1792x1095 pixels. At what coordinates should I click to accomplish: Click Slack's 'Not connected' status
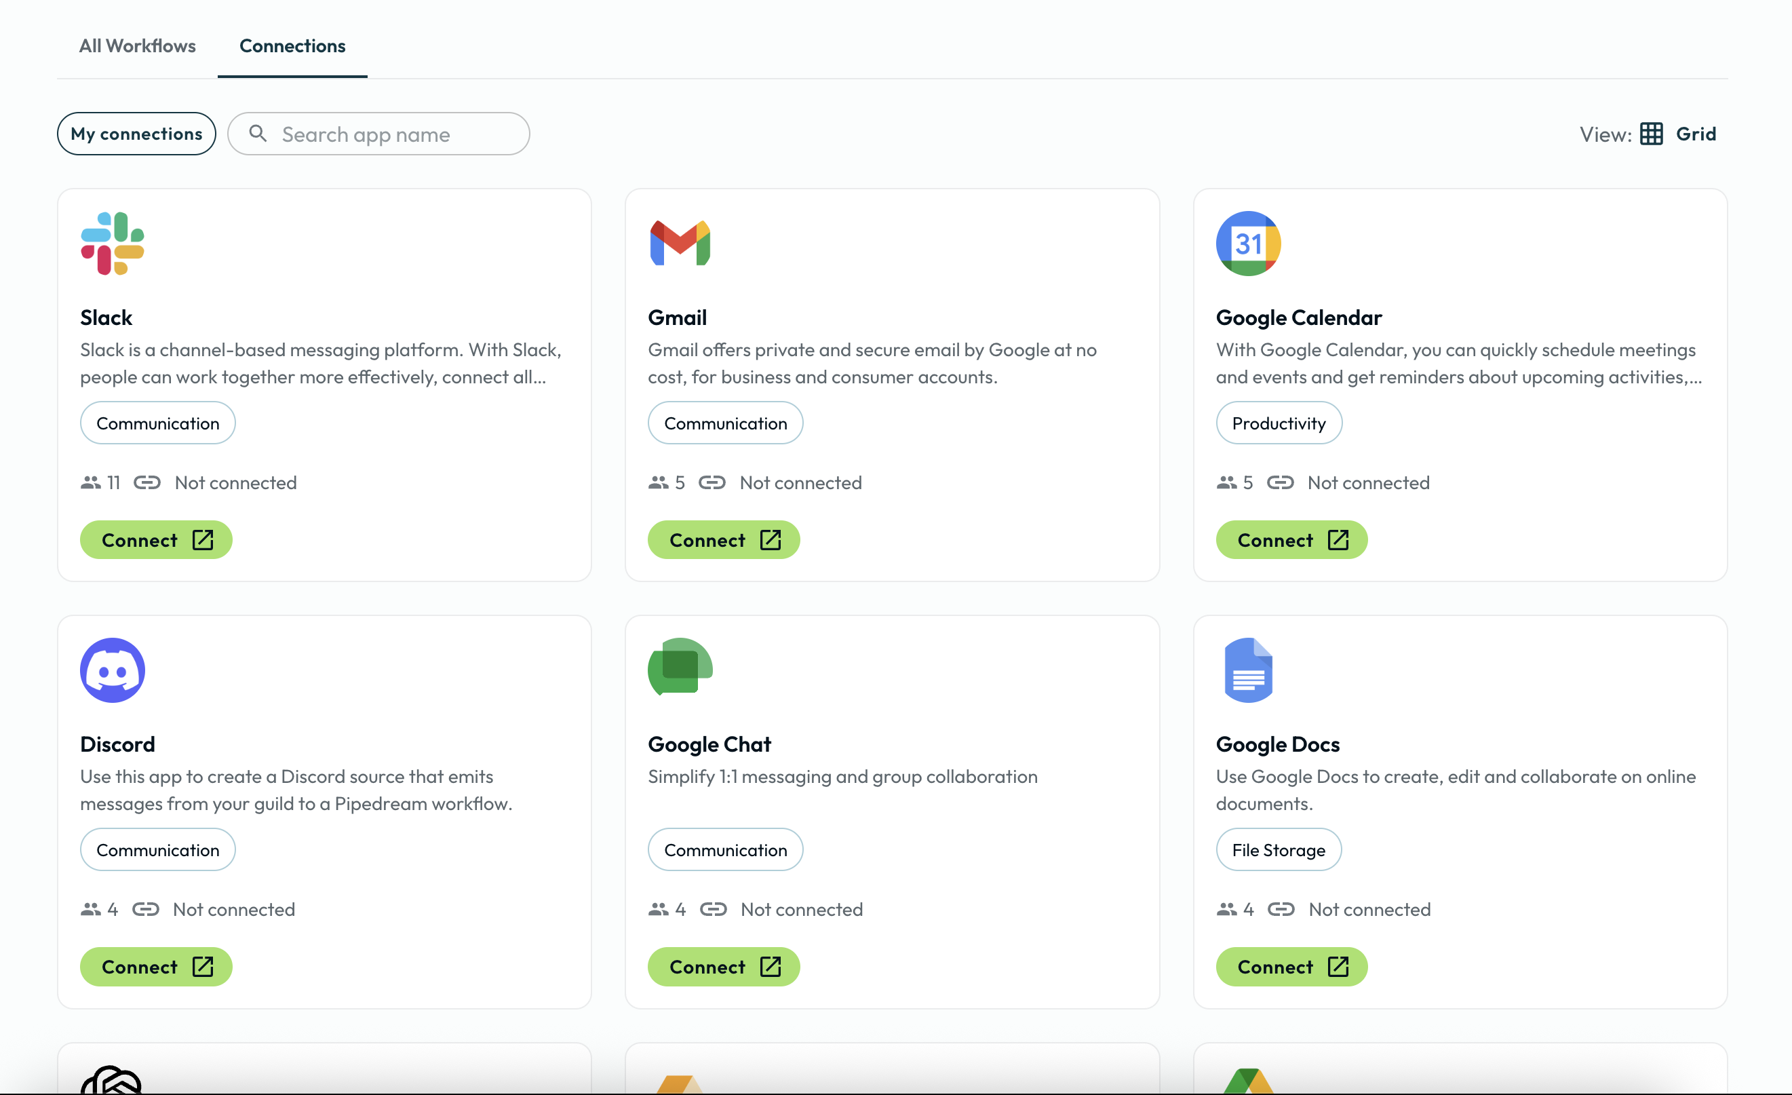235,482
